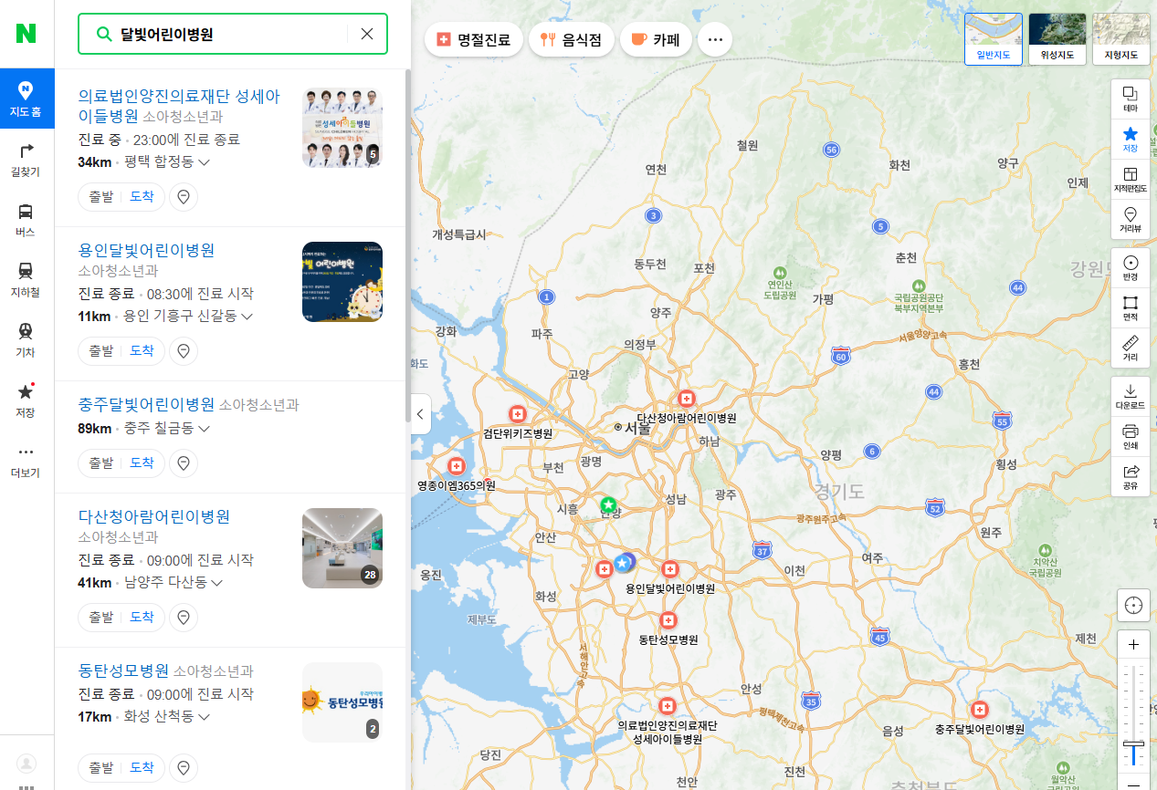Click the 공유 share button
1157x790 pixels.
point(1131,477)
